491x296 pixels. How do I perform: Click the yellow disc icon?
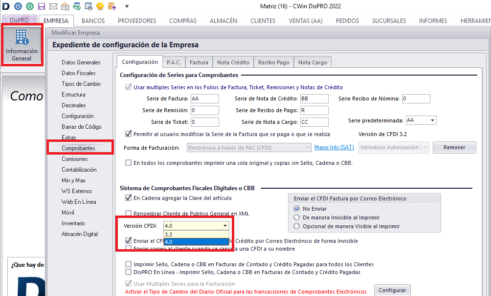100,6
